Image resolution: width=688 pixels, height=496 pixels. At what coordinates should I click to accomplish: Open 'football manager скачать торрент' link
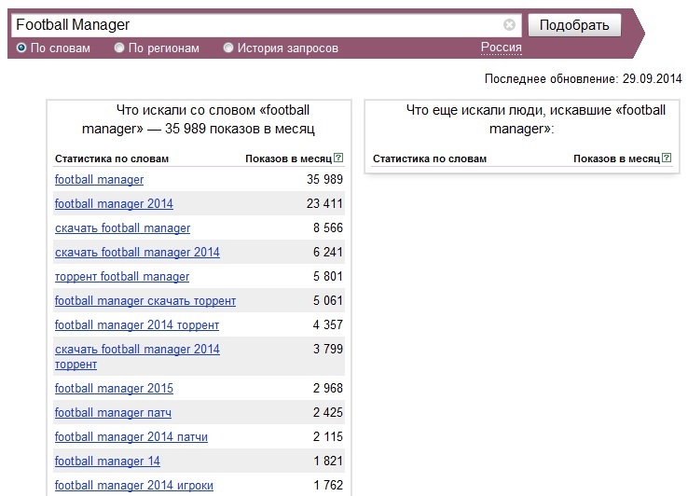[x=145, y=300]
